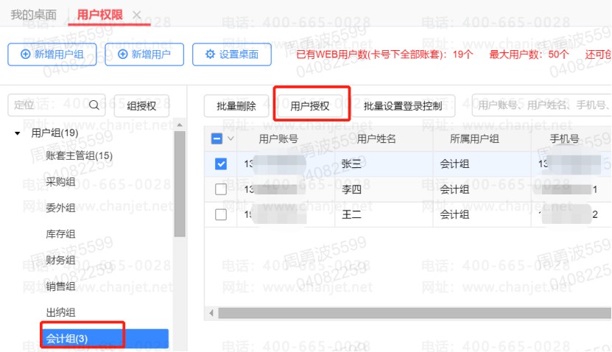
Task: Select 库存组 in the group tree
Action: (x=60, y=233)
